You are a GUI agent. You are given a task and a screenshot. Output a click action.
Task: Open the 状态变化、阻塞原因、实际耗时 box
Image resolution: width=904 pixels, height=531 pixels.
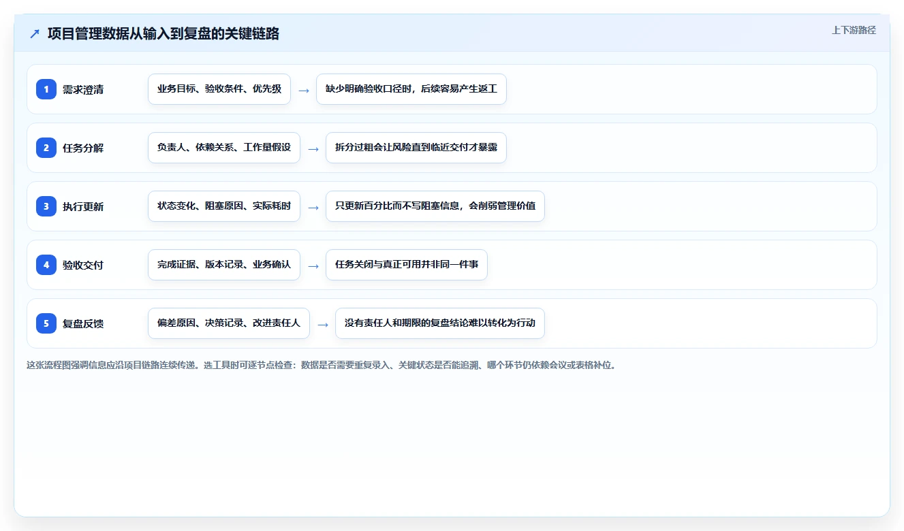(224, 206)
